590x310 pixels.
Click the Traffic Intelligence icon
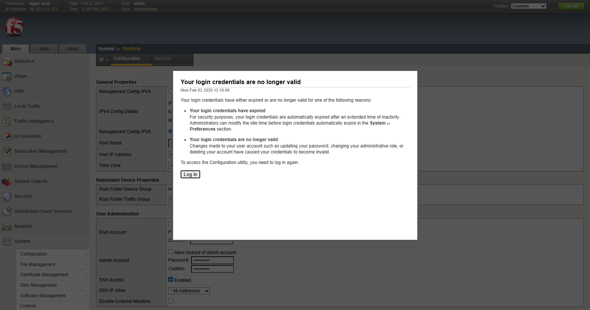point(7,121)
